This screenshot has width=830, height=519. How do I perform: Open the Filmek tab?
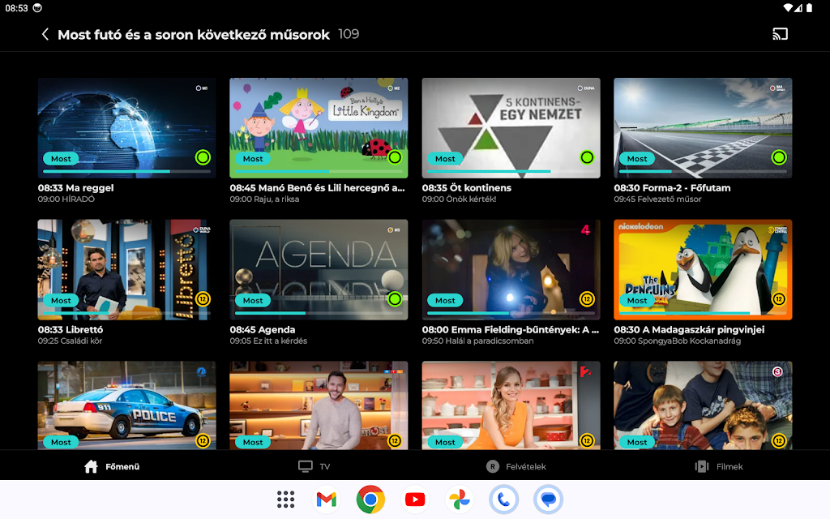point(719,466)
